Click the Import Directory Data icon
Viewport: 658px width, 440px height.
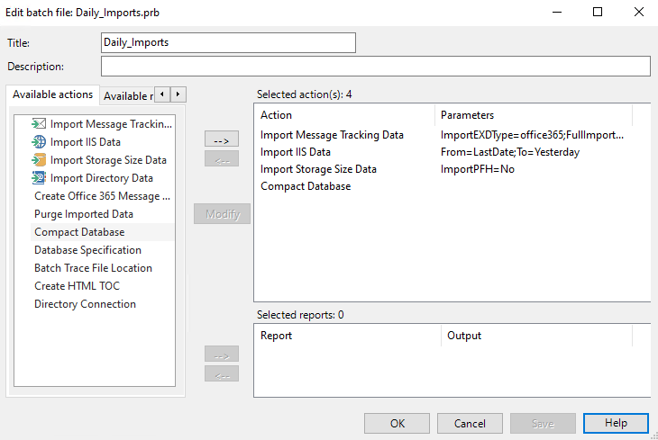coord(39,177)
